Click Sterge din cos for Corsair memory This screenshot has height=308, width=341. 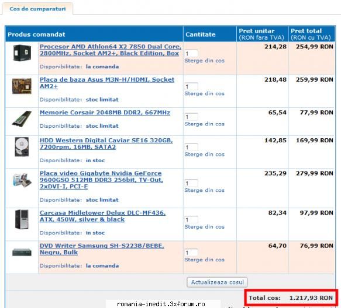tap(205, 124)
